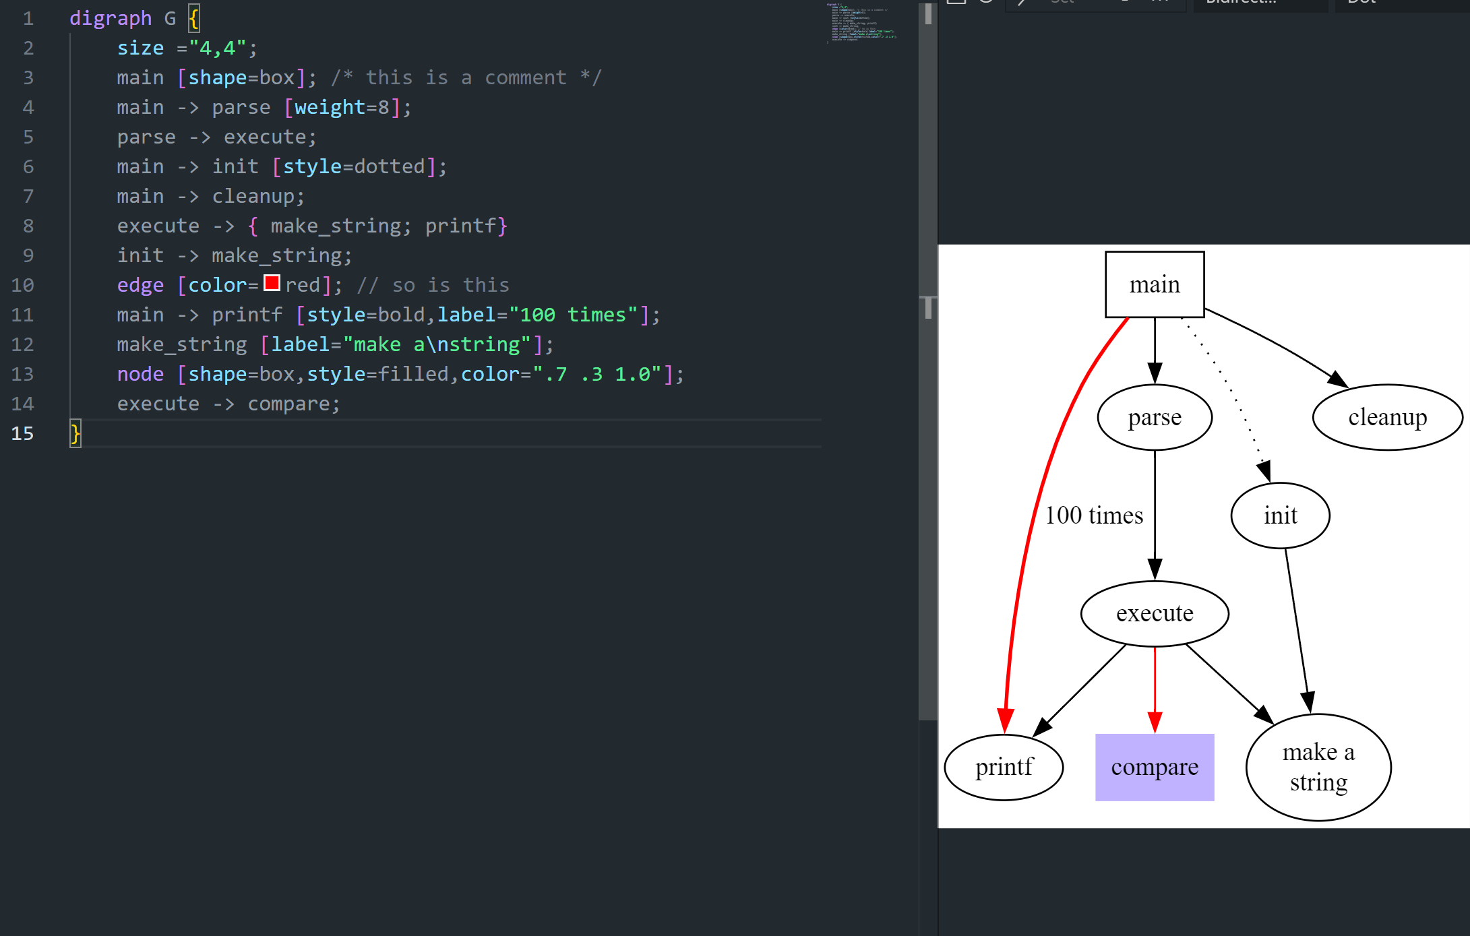The image size is (1470, 936).
Task: Click the cleanup ellipse node
Action: coord(1387,417)
